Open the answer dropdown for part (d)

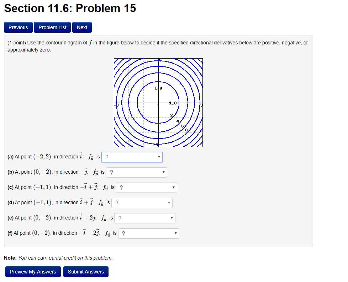[x=142, y=203]
